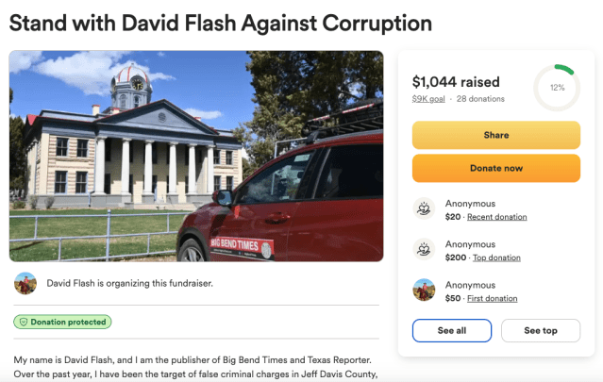The image size is (603, 382).
Task: Click the anonymous donor icon beside the $200 donation
Action: pyautogui.click(x=424, y=250)
